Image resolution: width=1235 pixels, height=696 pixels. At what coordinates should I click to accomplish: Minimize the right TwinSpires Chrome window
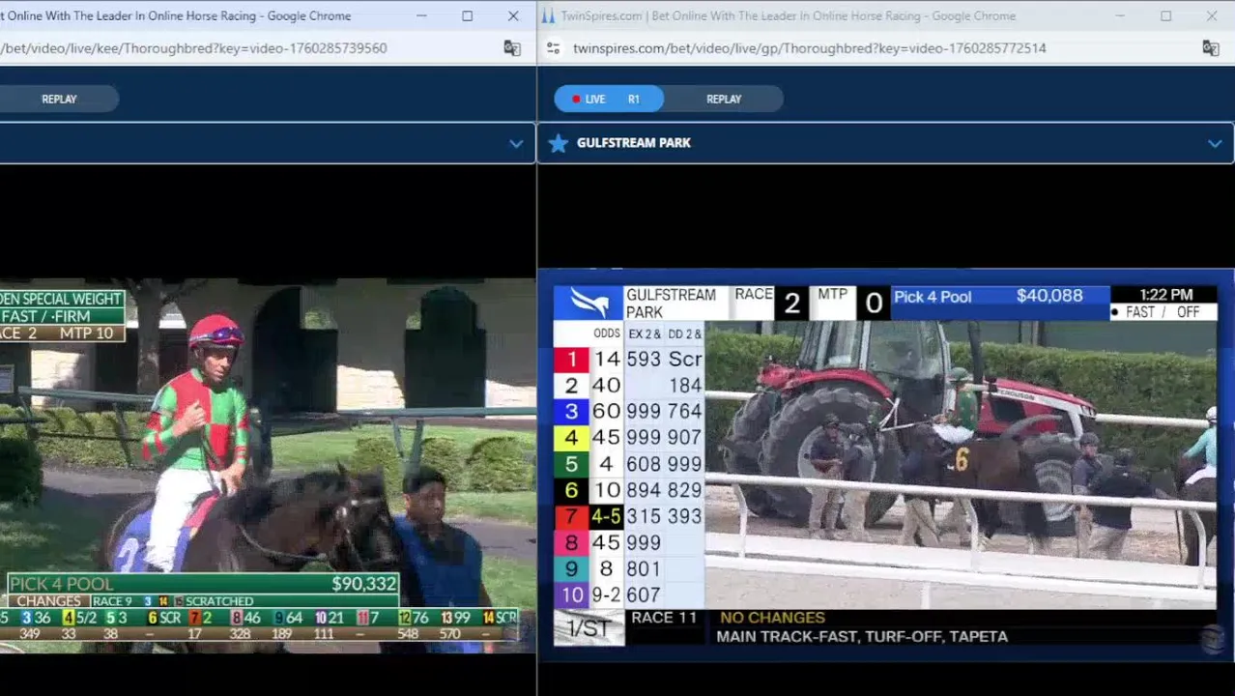[1120, 15]
